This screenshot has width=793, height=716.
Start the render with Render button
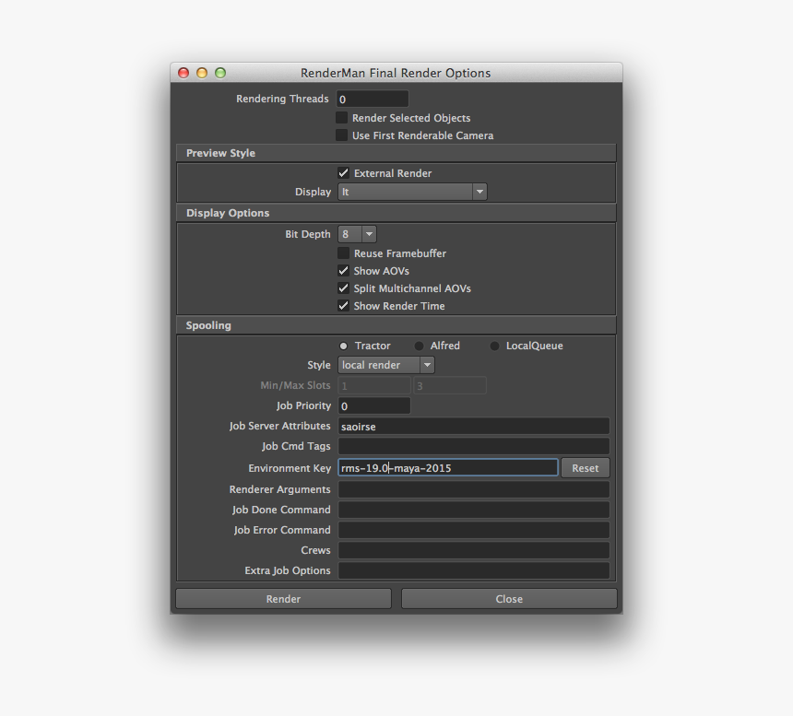click(x=283, y=599)
